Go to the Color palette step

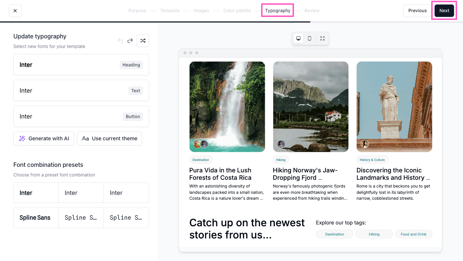tap(237, 11)
